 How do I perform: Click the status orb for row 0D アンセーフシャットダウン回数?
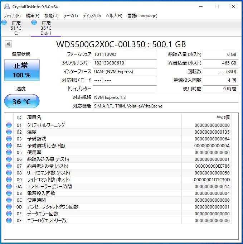(9, 207)
